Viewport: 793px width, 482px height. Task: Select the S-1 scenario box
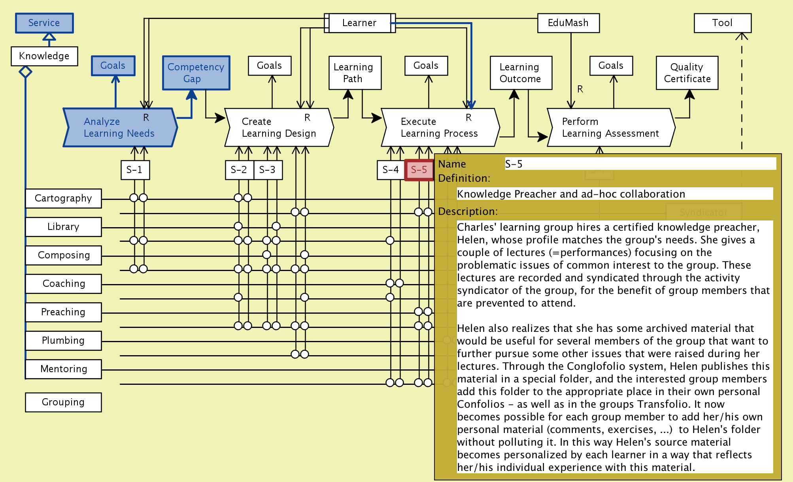point(135,170)
